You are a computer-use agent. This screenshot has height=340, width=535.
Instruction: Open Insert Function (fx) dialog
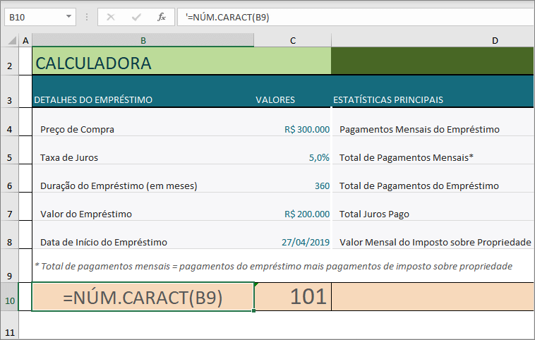point(162,17)
